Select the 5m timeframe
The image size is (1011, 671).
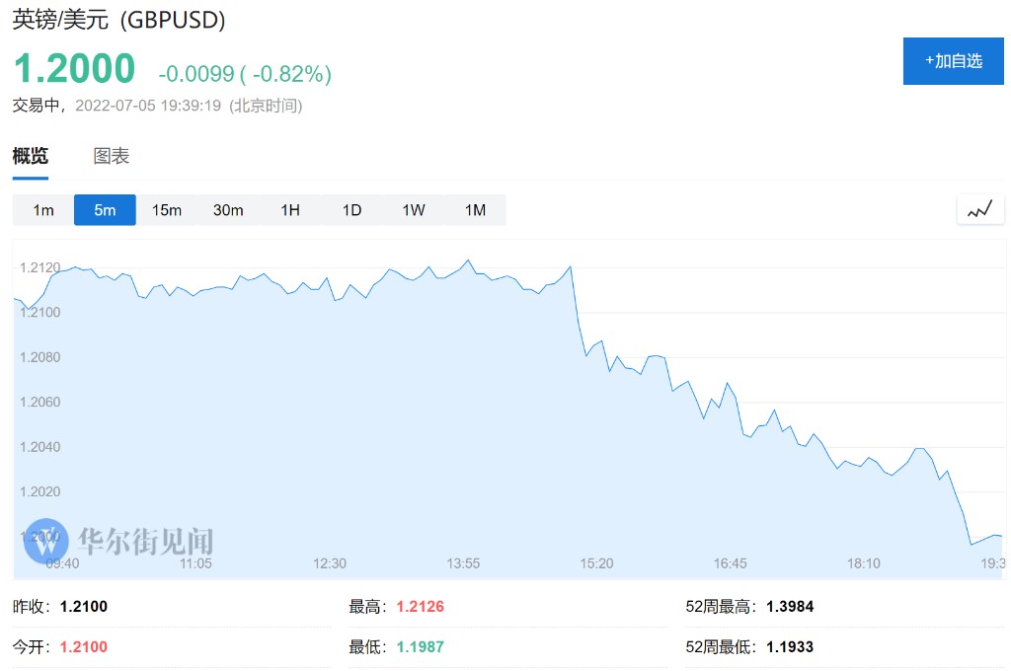pyautogui.click(x=105, y=209)
